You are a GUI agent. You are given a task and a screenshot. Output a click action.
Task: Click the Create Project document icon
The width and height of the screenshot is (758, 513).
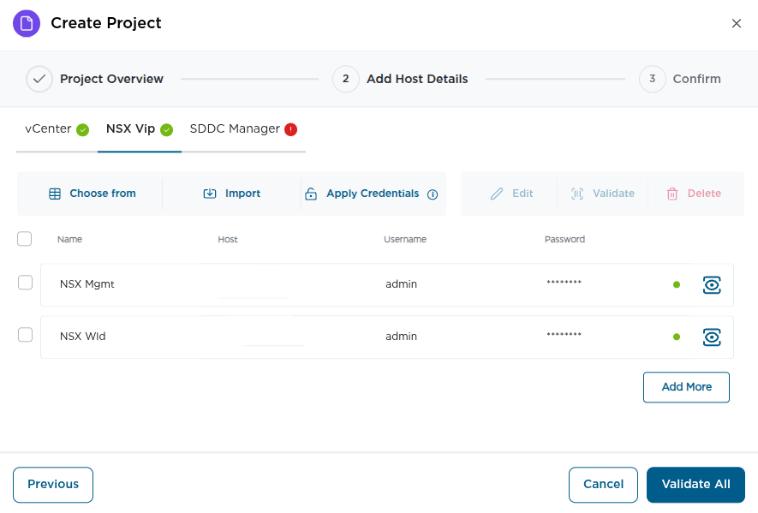tap(27, 23)
